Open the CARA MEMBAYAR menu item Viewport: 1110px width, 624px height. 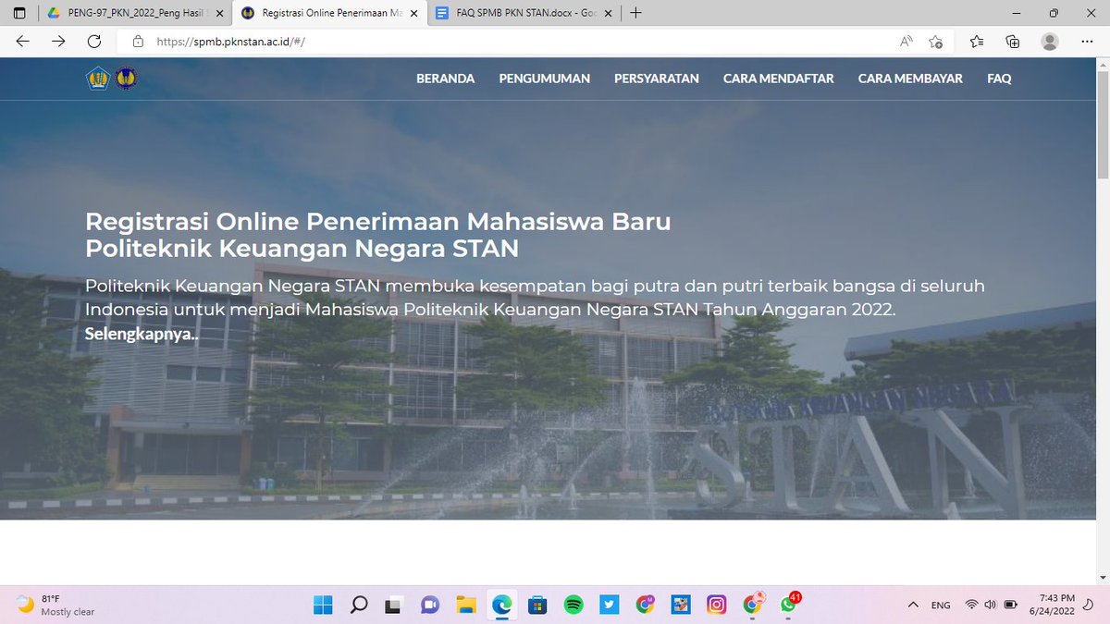910,79
